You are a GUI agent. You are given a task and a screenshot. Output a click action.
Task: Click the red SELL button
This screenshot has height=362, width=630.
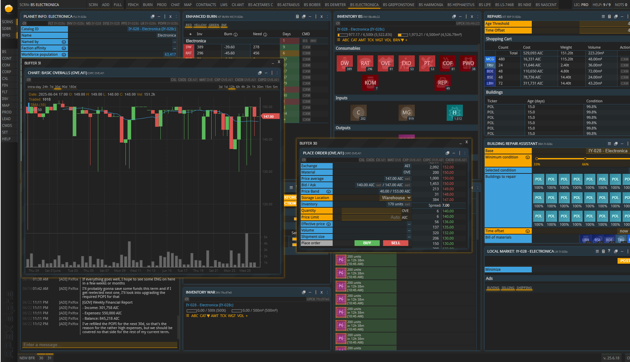point(396,243)
